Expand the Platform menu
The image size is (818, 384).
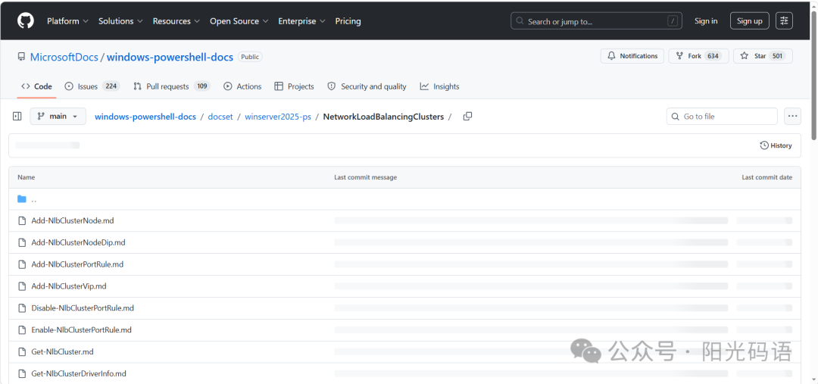pyautogui.click(x=67, y=21)
